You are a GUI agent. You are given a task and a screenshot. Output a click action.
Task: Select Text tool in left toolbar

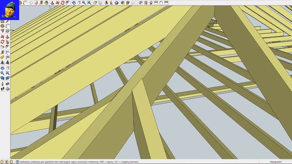click(7, 57)
